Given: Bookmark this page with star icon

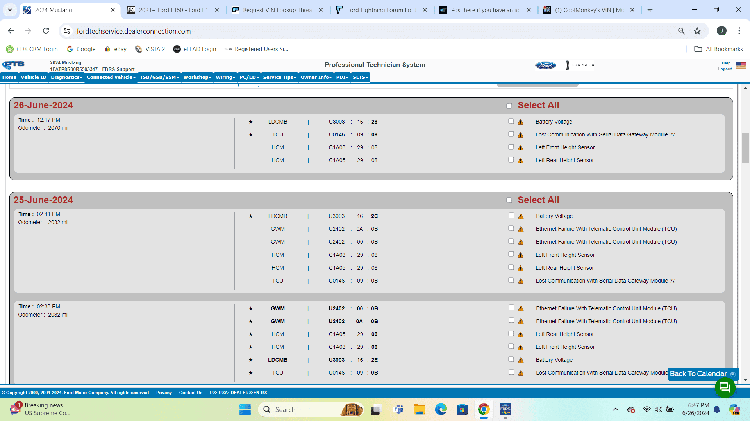Looking at the screenshot, I should tap(697, 31).
